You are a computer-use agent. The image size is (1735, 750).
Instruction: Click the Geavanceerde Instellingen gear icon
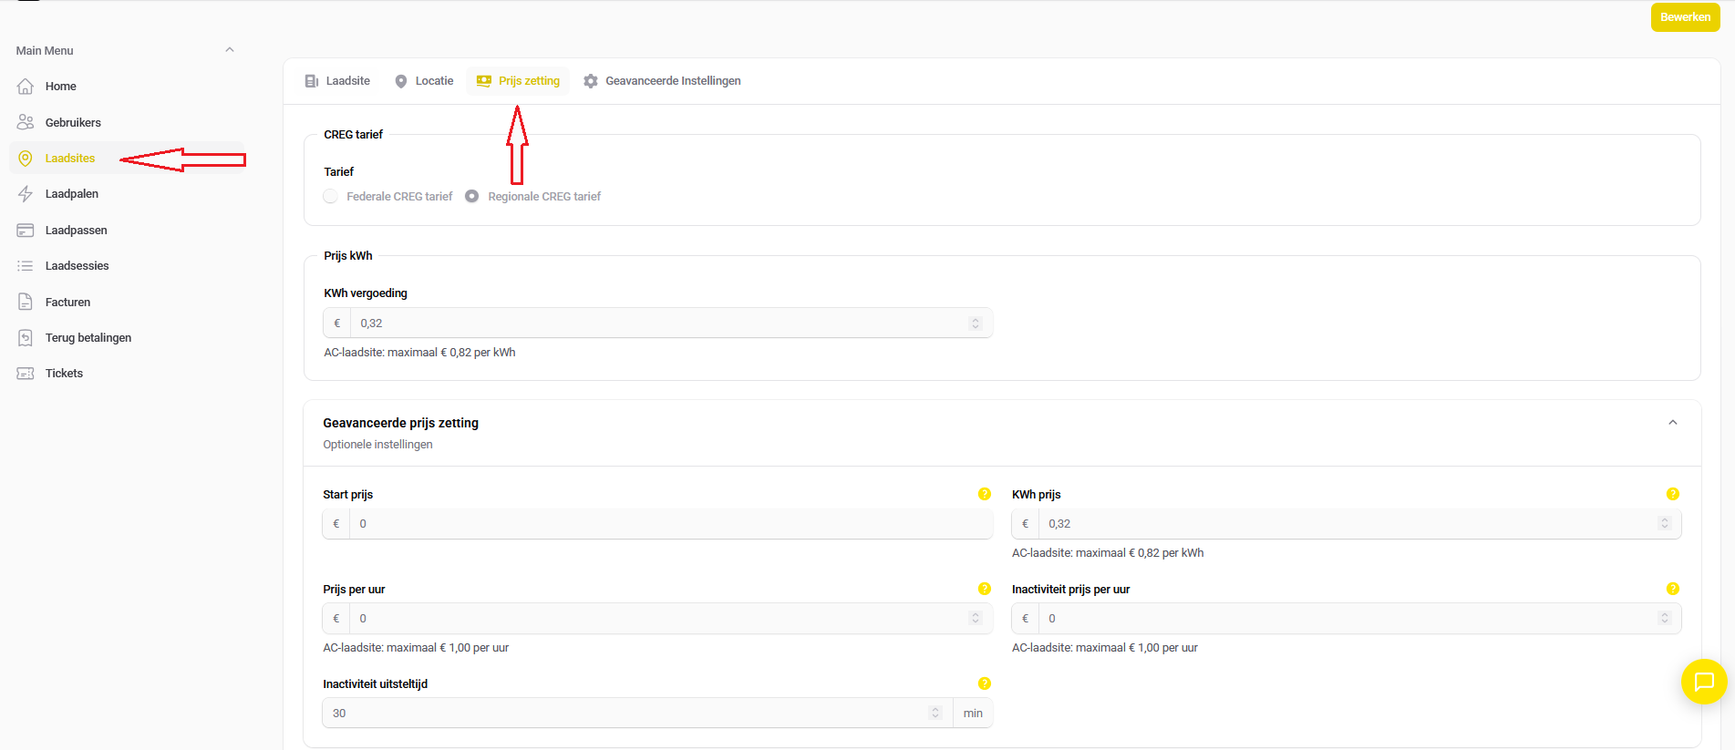[x=591, y=81]
